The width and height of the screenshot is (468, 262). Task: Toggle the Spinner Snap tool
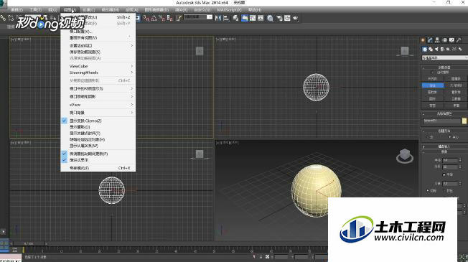(x=169, y=18)
